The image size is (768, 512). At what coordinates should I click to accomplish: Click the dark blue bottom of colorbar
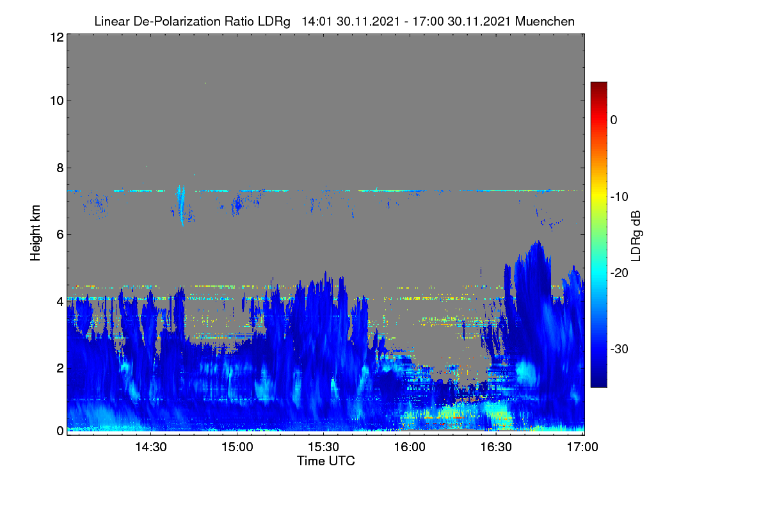coord(598,381)
